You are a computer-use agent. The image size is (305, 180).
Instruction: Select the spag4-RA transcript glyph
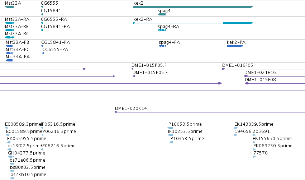162,30
